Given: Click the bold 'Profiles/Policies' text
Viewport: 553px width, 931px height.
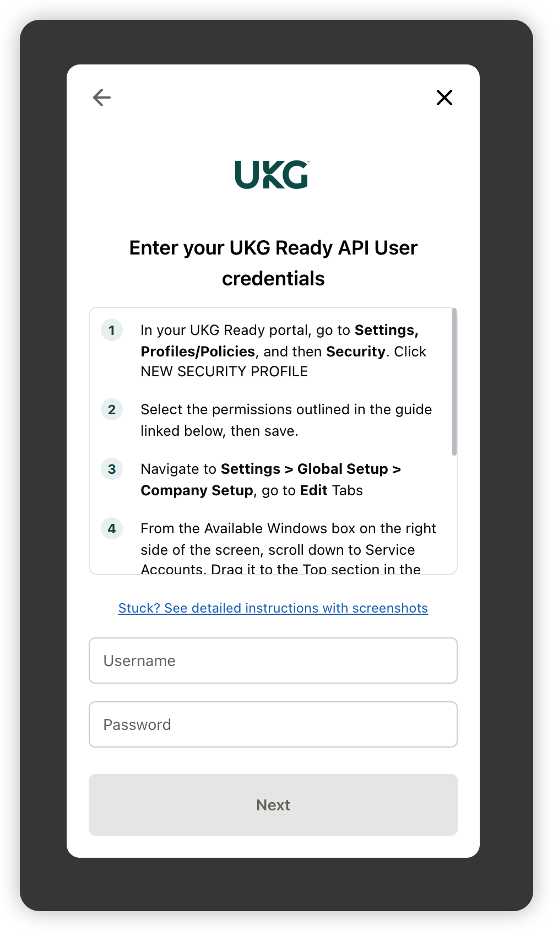Looking at the screenshot, I should [x=198, y=352].
